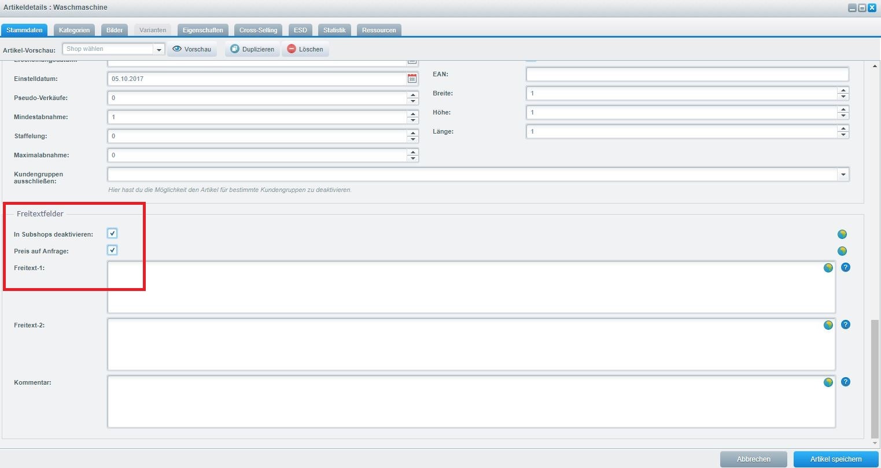
Task: Increase Länge value
Action: point(843,128)
